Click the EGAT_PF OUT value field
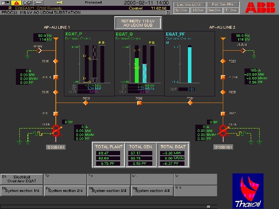The height and width of the screenshot is (209, 279). point(186,89)
